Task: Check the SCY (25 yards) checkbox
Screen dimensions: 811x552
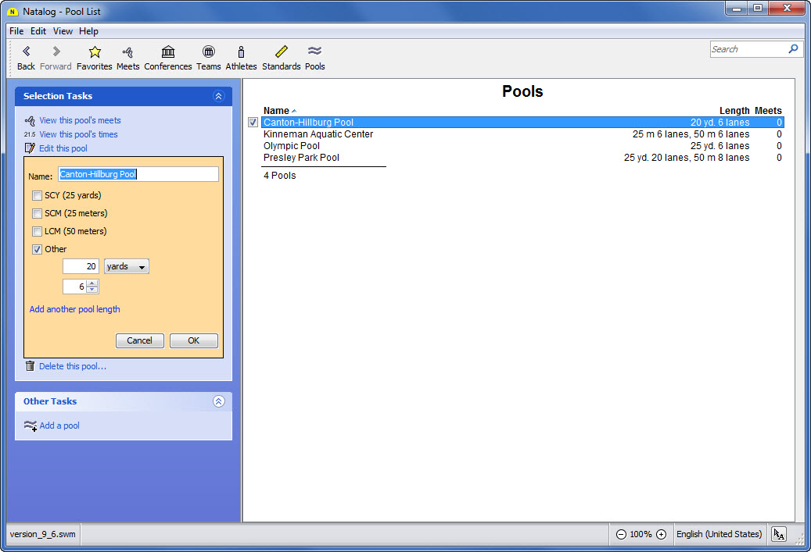Action: pyautogui.click(x=37, y=195)
